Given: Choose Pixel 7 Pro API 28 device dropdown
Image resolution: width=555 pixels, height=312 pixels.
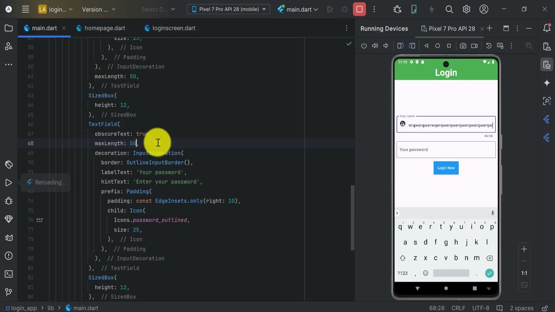Looking at the screenshot, I should pyautogui.click(x=229, y=9).
